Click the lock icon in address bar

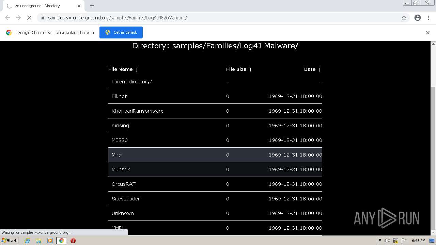(x=43, y=18)
